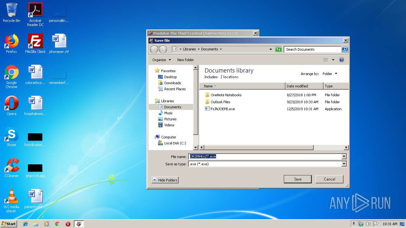406x228 pixels.
Task: Open dialog Help question mark
Action: (x=342, y=60)
